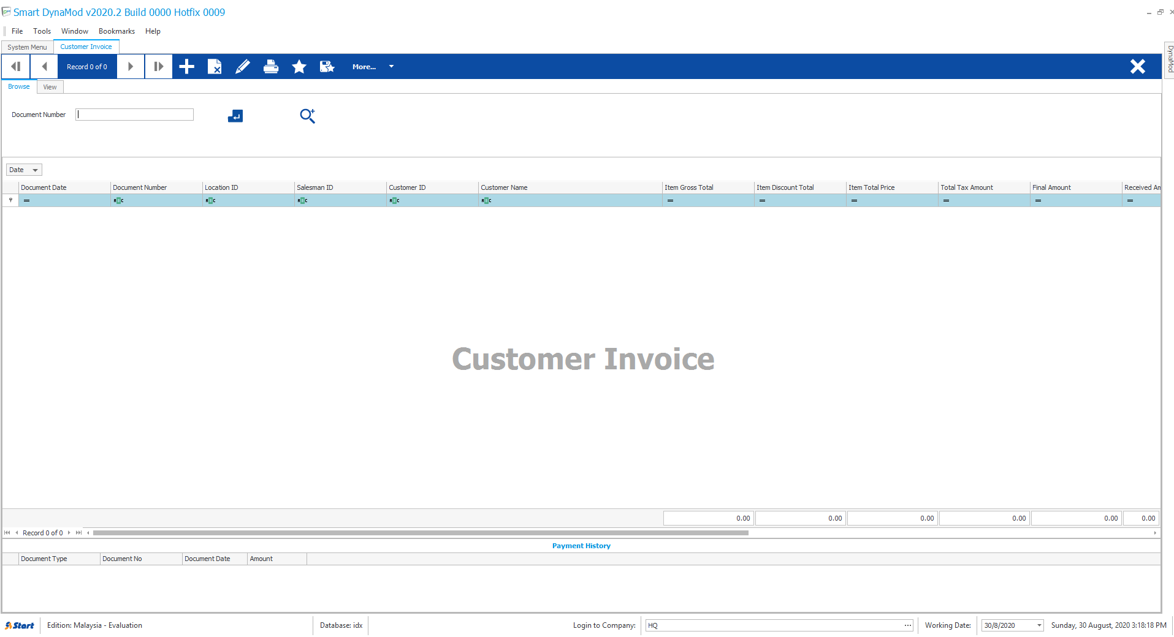Click the grid navigator last record button
This screenshot has height=637, width=1174.
[78, 533]
